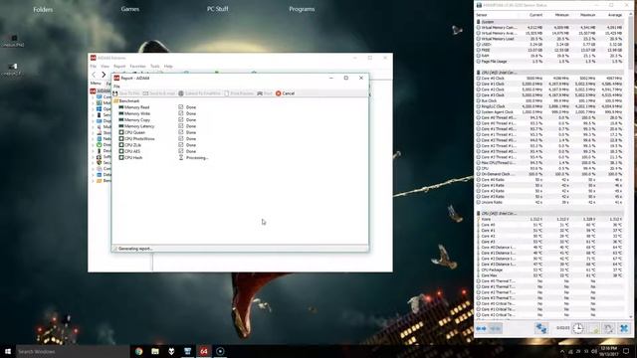The image size is (637, 358).
Task: Select the CPU Queen benchmark row
Action: point(132,132)
